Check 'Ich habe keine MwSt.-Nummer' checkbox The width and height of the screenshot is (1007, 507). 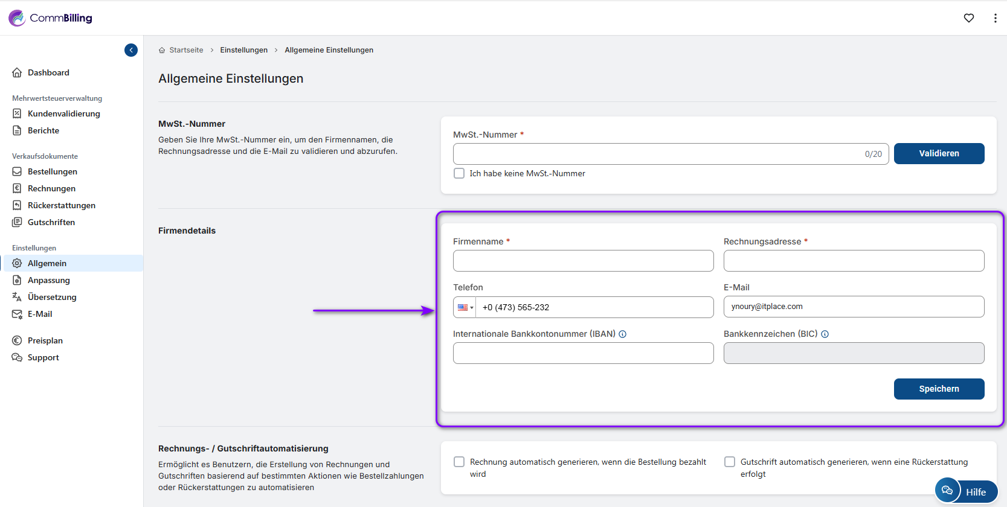point(459,173)
